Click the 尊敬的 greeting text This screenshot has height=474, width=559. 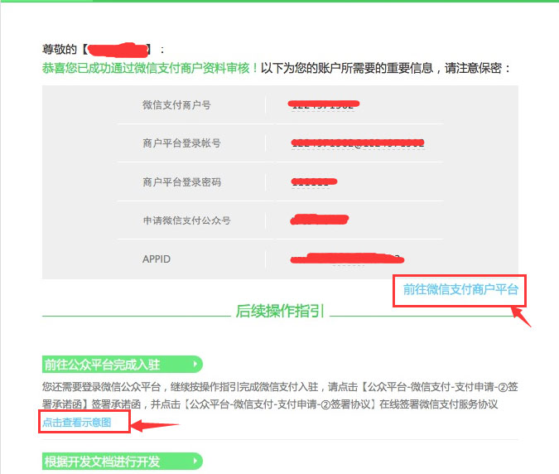pyautogui.click(x=59, y=49)
